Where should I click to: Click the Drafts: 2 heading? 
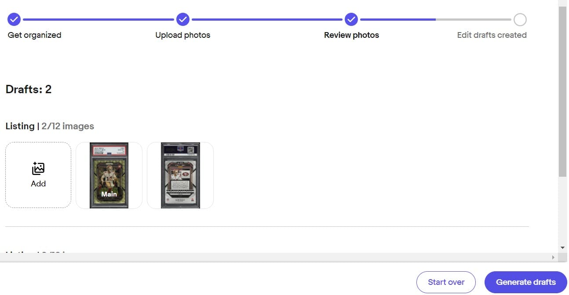click(x=29, y=90)
